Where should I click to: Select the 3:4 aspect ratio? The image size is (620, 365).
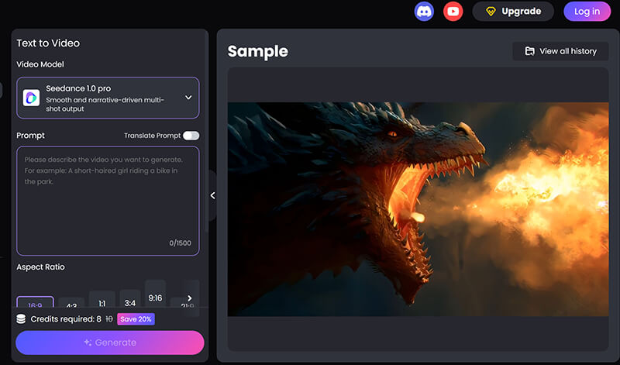[129, 302]
